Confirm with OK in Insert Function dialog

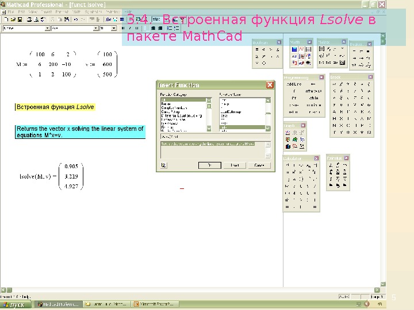click(210, 165)
